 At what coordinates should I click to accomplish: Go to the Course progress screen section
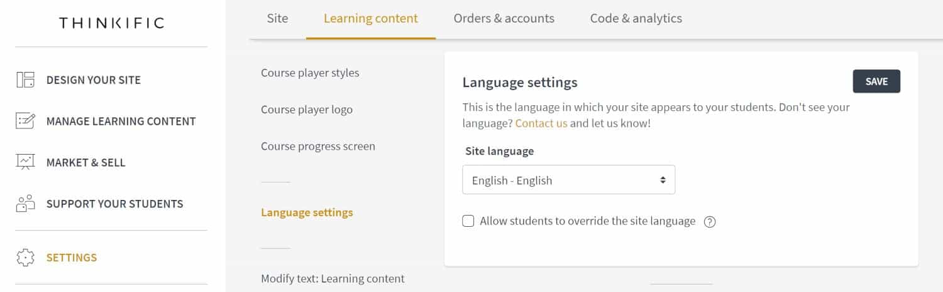[x=318, y=146]
